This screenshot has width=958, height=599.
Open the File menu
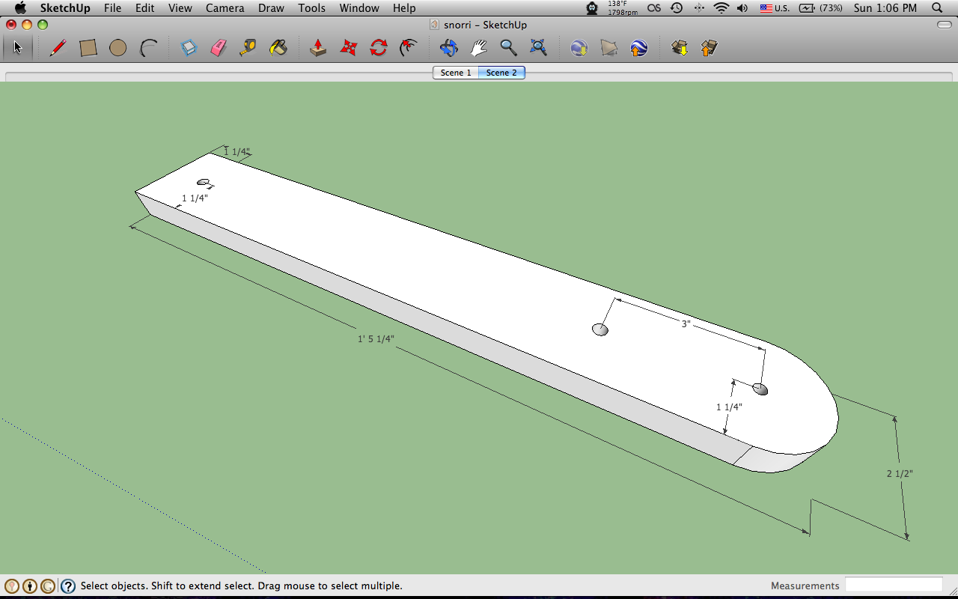[112, 8]
